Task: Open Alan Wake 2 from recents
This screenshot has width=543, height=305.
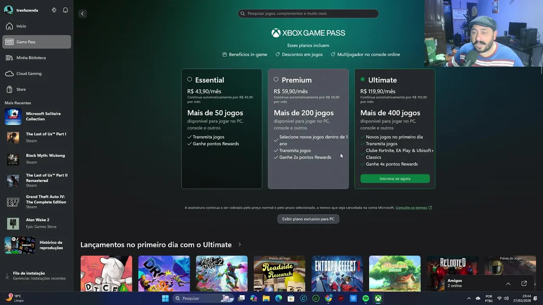Action: [36, 223]
